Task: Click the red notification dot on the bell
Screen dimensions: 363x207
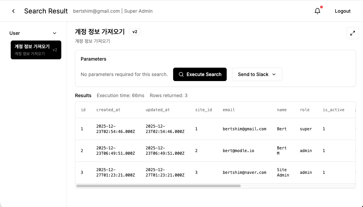Action: pos(321,7)
